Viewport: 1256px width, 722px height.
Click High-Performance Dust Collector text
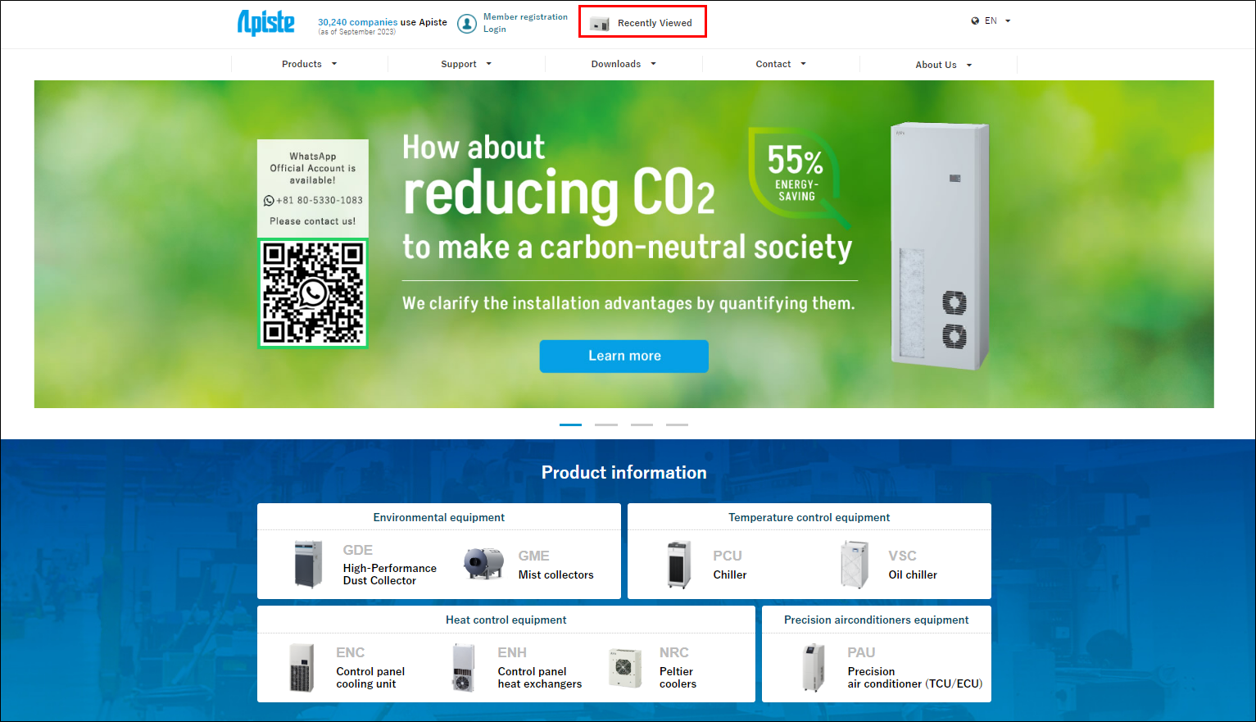pyautogui.click(x=390, y=574)
